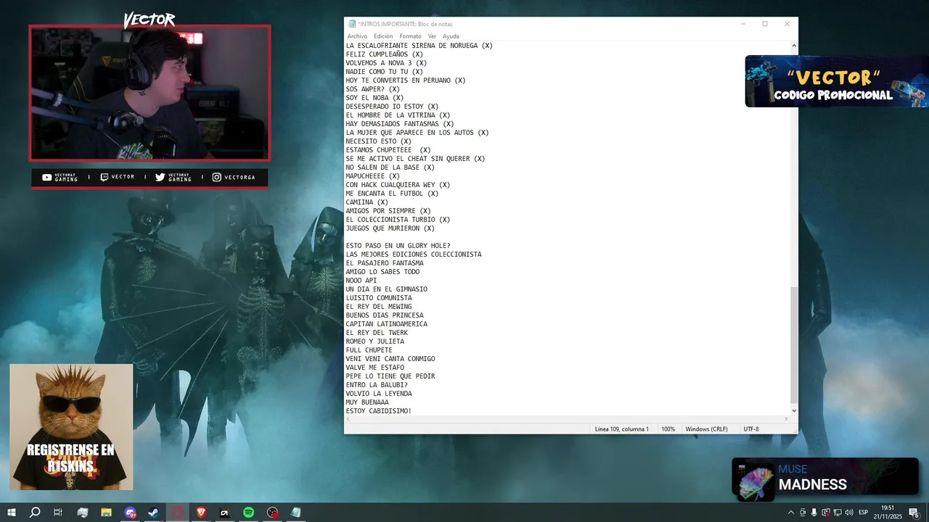
Task: Open the Archivo menu in Notepad
Action: click(x=357, y=36)
